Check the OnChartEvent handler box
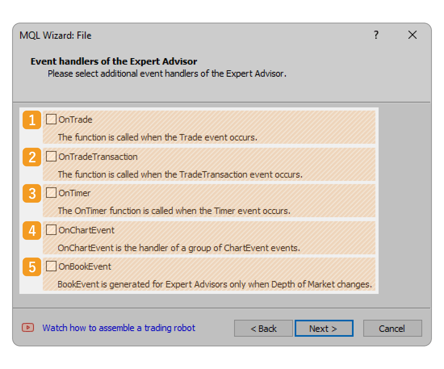 51,230
